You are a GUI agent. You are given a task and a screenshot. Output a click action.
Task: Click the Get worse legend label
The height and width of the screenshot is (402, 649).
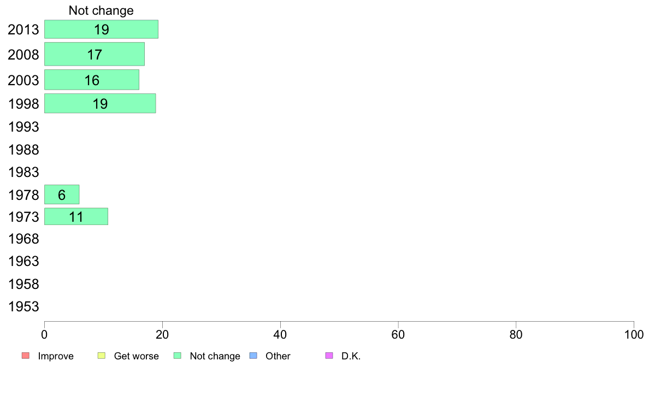136,356
